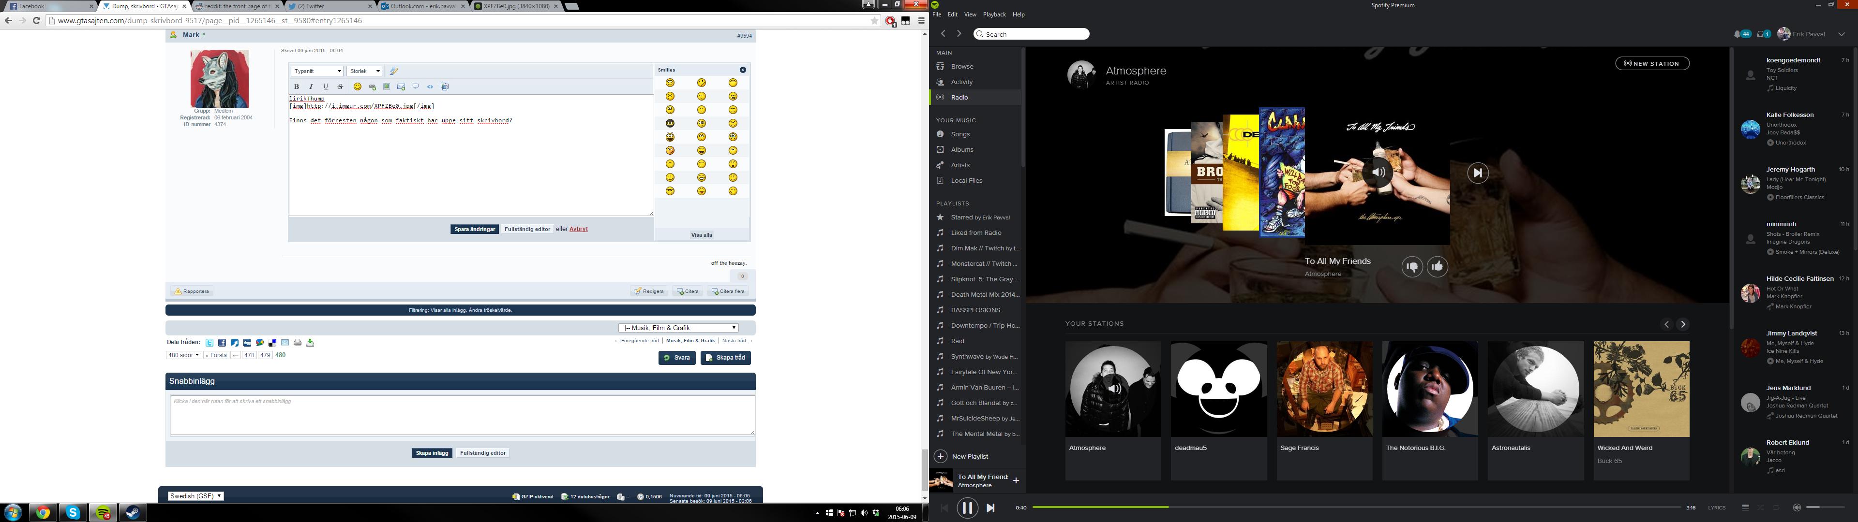Toggle italic formatting in the forum editor

click(x=311, y=87)
